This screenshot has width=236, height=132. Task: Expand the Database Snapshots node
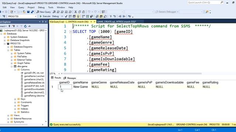click(5, 40)
